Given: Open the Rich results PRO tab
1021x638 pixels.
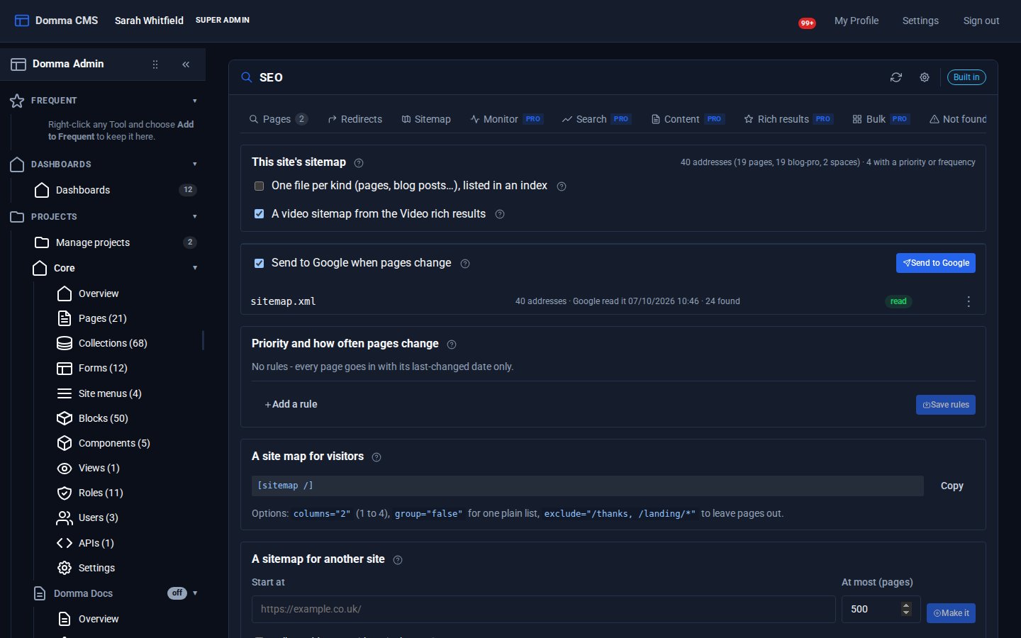Looking at the screenshot, I should pyautogui.click(x=788, y=119).
